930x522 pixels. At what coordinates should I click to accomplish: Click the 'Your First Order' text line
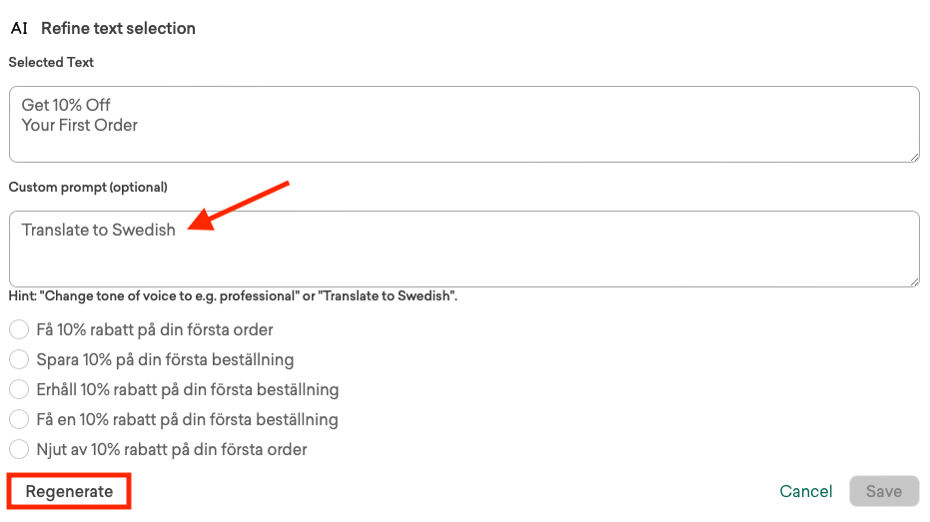pos(80,125)
